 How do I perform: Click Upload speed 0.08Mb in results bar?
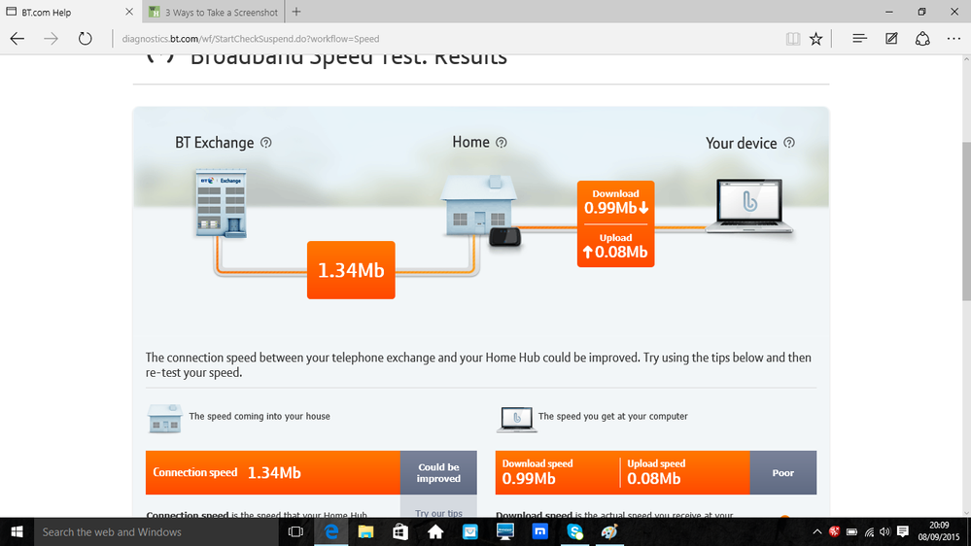click(656, 472)
